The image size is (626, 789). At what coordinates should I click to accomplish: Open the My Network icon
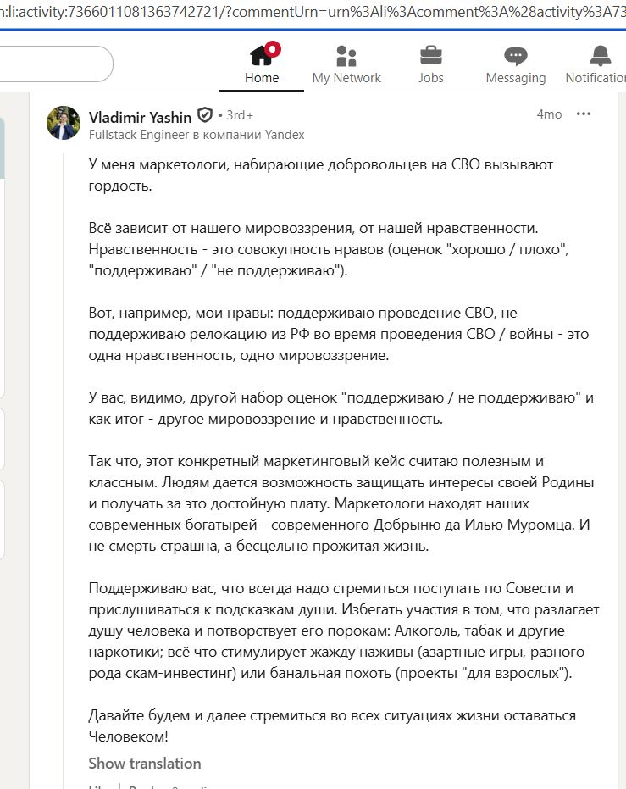[346, 57]
